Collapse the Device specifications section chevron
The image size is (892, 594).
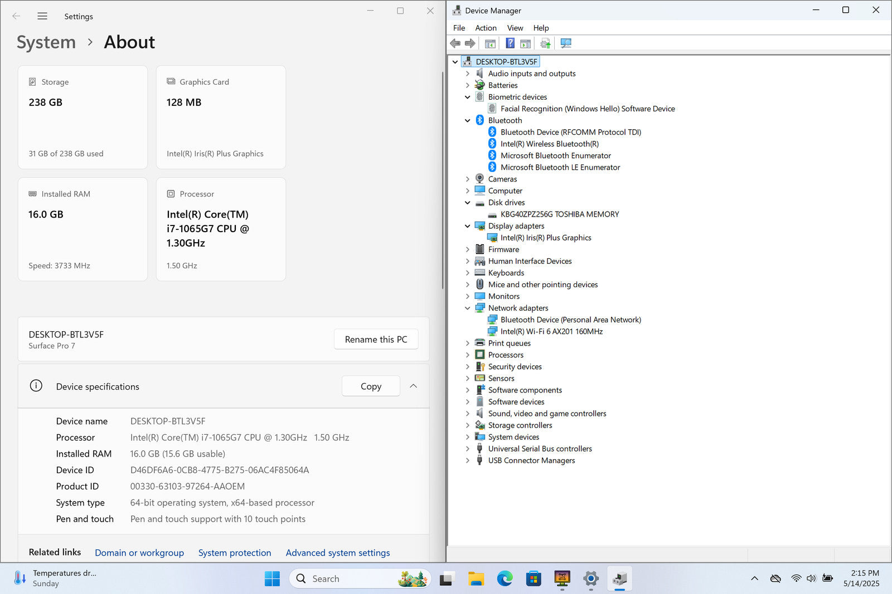click(x=413, y=386)
